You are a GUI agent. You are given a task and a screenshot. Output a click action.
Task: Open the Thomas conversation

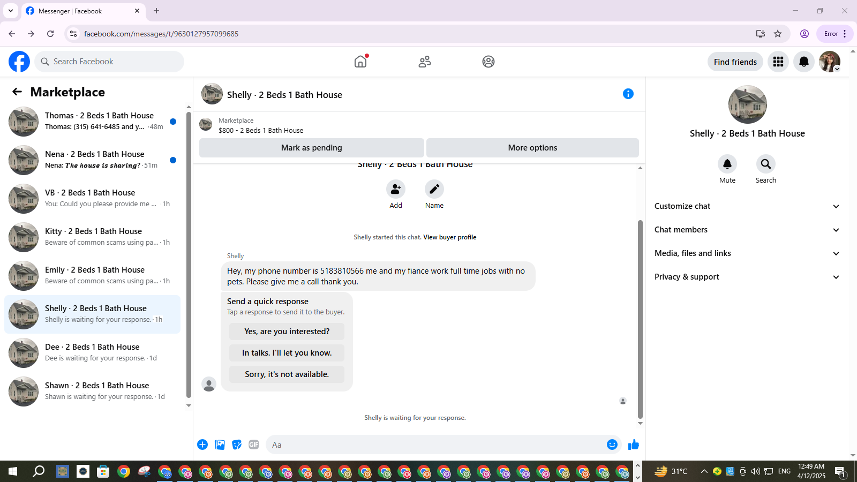[x=93, y=122]
